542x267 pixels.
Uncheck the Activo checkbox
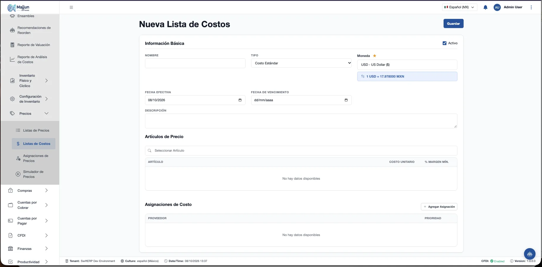pyautogui.click(x=444, y=43)
